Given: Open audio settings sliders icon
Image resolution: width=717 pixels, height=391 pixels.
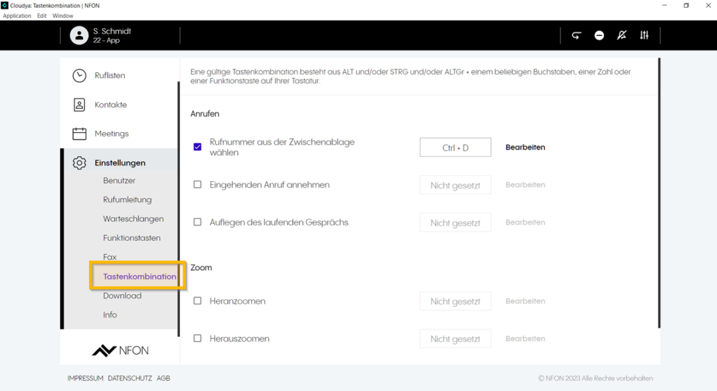Looking at the screenshot, I should tap(644, 35).
